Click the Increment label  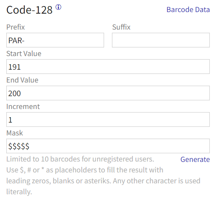23,107
